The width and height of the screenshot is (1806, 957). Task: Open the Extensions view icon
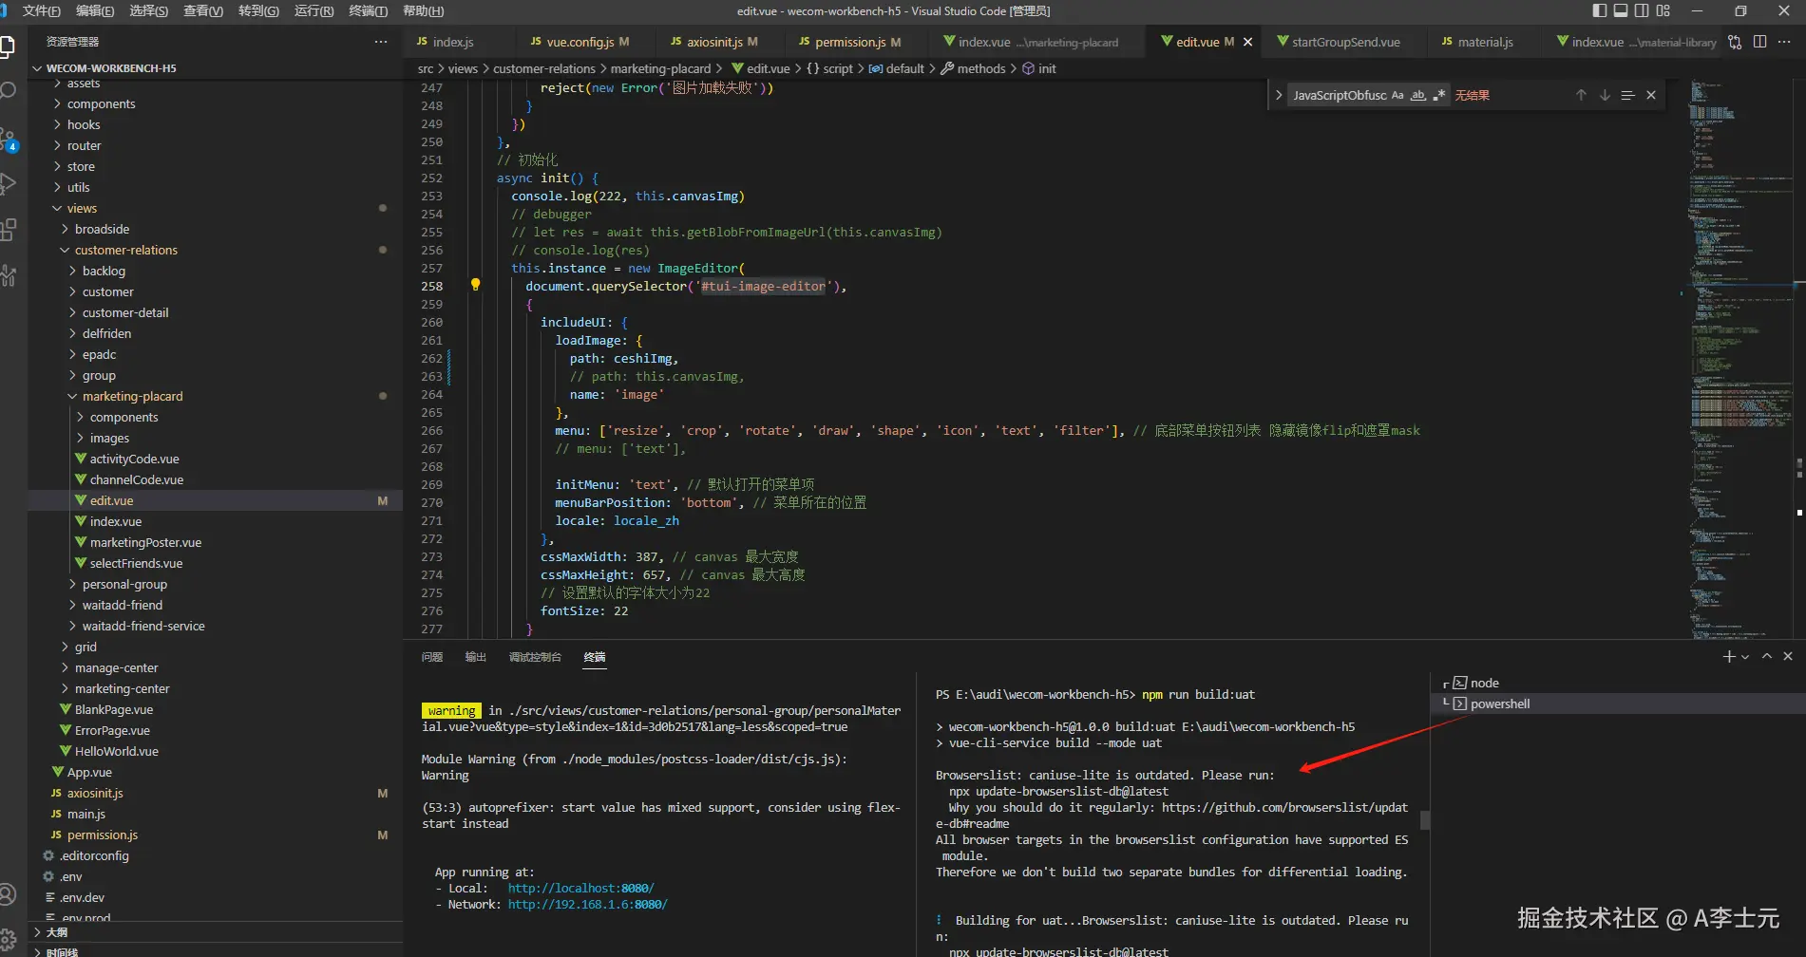9,230
